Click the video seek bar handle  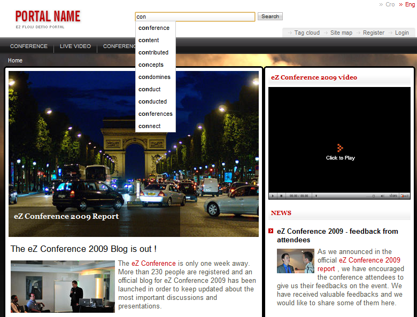click(316, 196)
